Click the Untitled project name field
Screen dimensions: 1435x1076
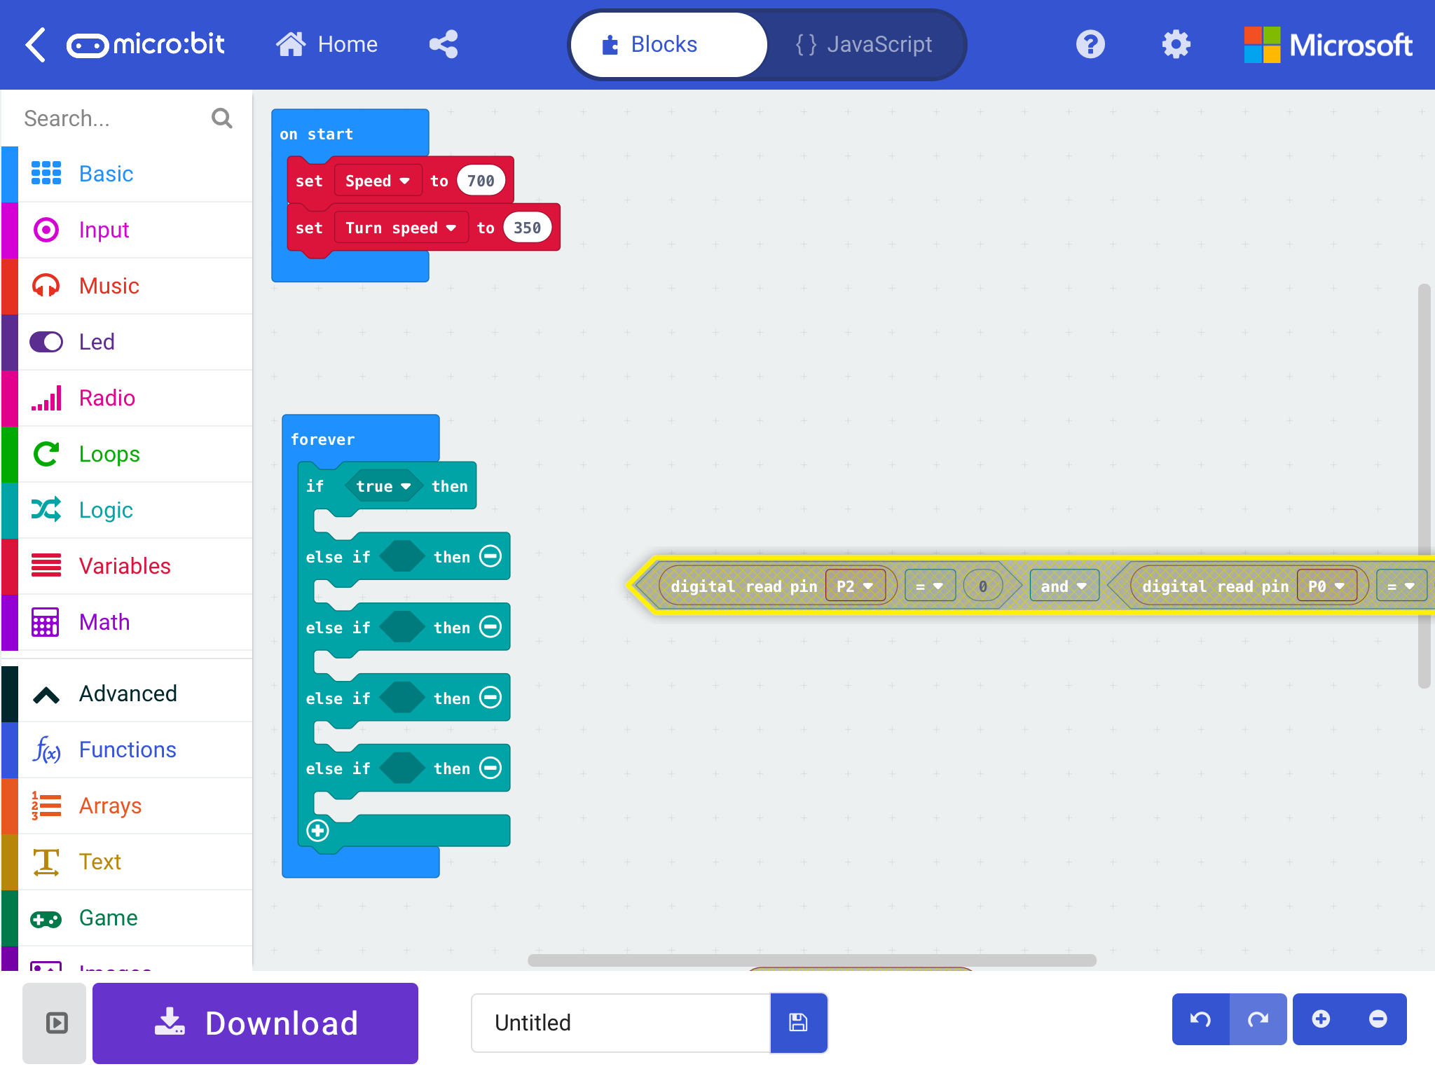tap(619, 1023)
